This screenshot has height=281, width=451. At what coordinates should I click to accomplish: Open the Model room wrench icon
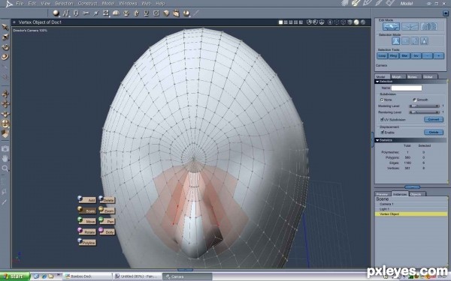click(356, 3)
